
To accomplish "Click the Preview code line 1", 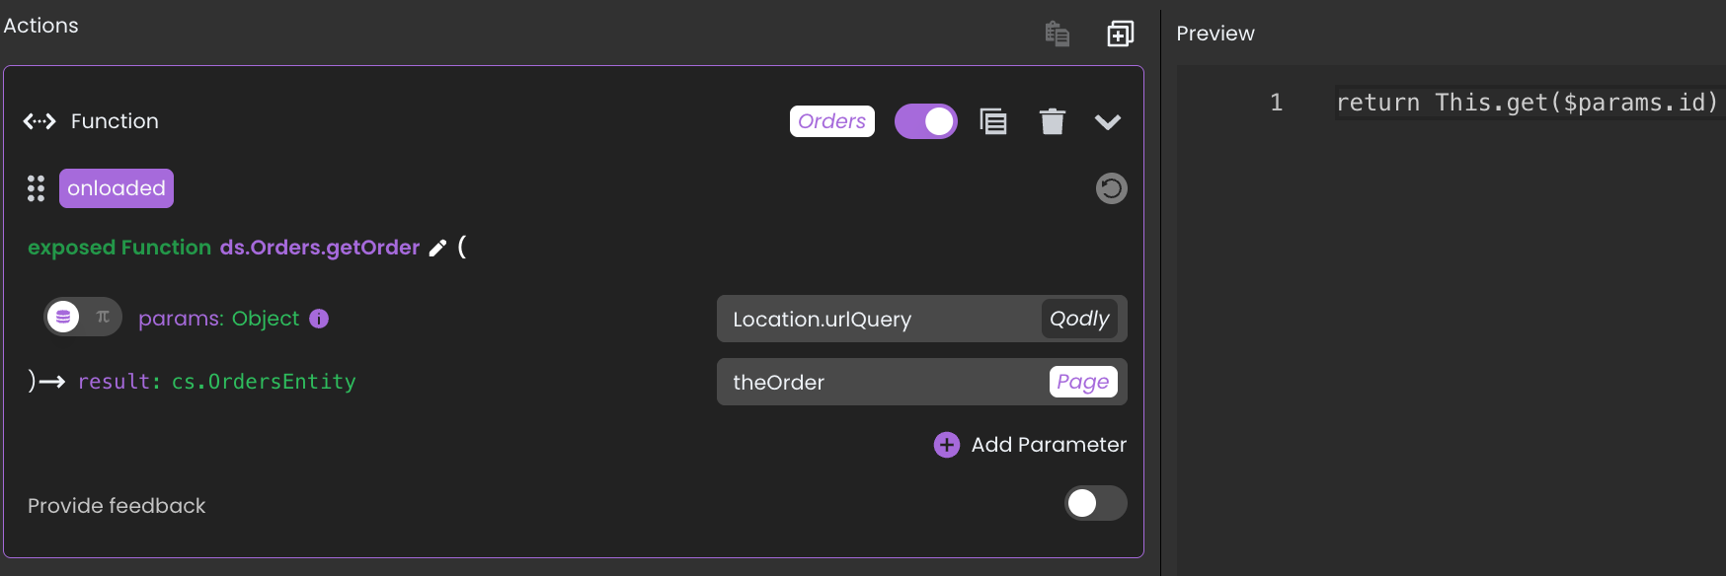I will pos(1526,103).
